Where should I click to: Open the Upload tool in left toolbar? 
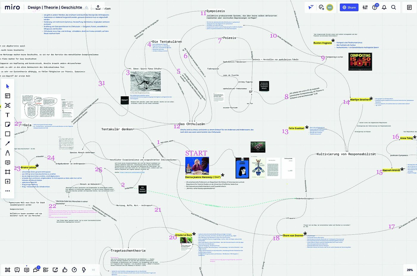[x=8, y=181]
